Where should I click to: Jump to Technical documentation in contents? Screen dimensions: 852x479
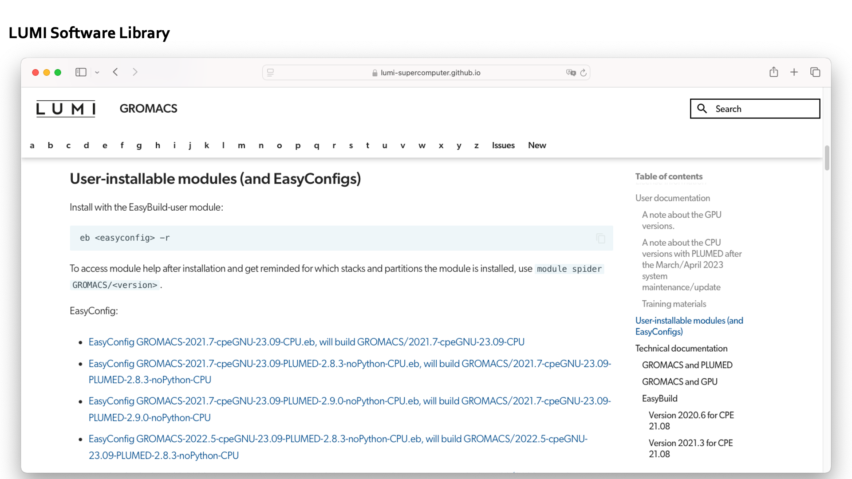681,349
